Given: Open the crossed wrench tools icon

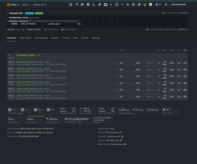Looking at the screenshot, I should (139, 5).
